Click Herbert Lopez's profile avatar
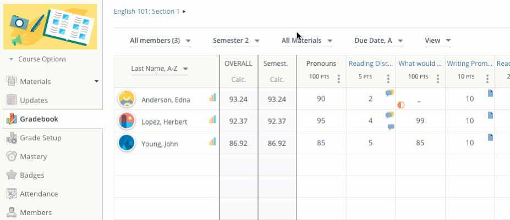Image resolution: width=510 pixels, height=220 pixels. coord(127,121)
